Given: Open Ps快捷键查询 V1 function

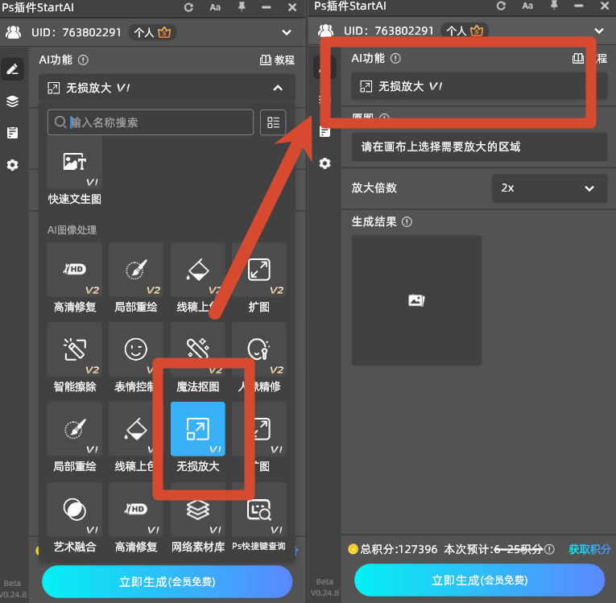Looking at the screenshot, I should [259, 518].
